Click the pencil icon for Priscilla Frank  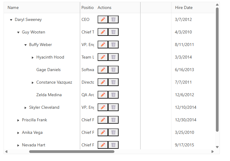[103, 120]
